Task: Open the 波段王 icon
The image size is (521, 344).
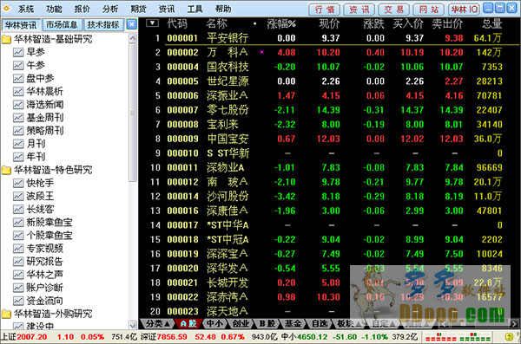Action: 18,196
